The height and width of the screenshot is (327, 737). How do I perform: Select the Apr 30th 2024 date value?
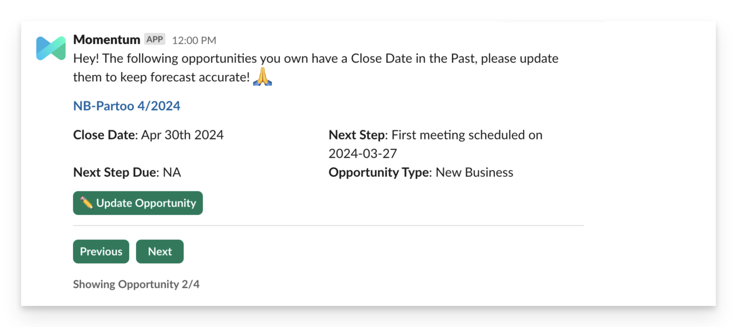[x=182, y=135]
